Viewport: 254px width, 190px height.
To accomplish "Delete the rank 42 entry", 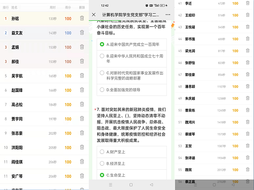I will 247,15.
